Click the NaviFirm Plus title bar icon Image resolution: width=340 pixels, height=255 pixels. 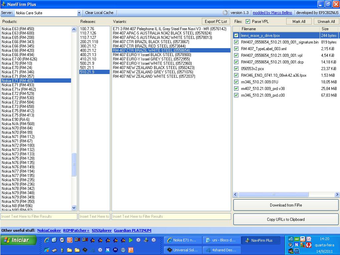(x=3, y=4)
